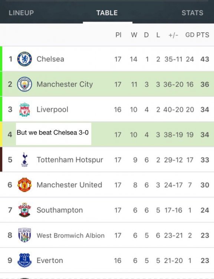This screenshot has height=279, width=214.
Task: Open the Tottenham Hotspur team name
Action: tap(70, 160)
